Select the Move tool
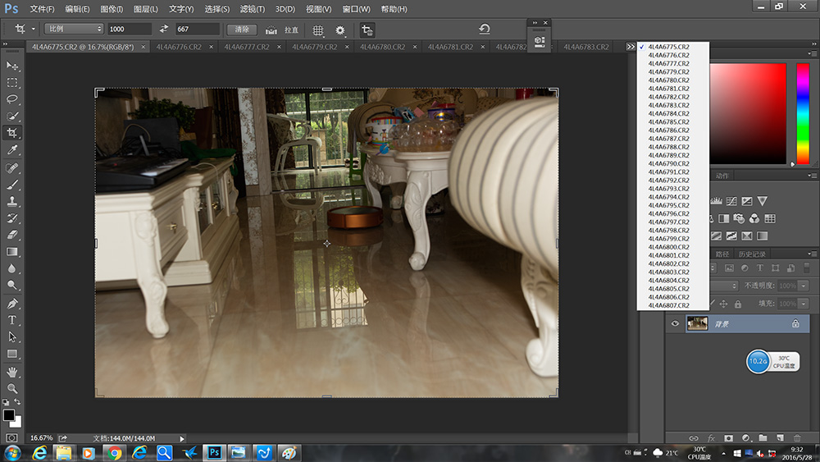Screen dimensions: 820x462 click(12, 66)
